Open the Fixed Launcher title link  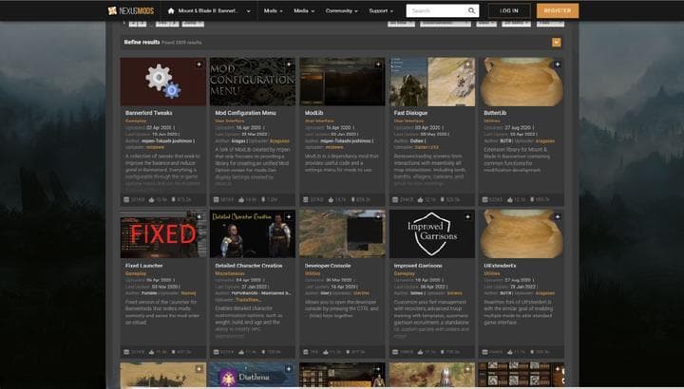(x=144, y=266)
